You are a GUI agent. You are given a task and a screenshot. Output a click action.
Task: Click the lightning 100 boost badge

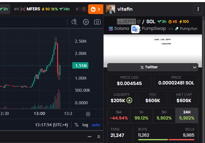pos(184,22)
